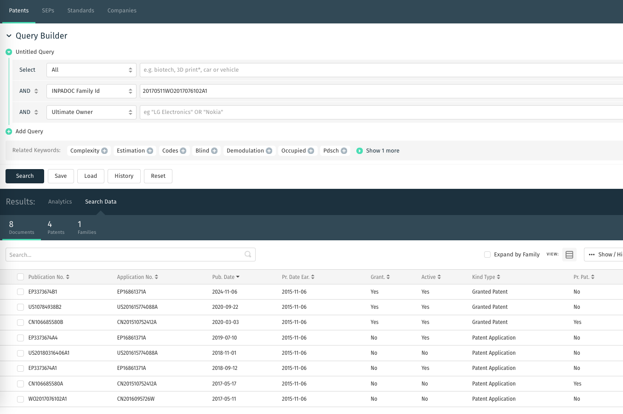This screenshot has width=623, height=414.
Task: Sort by Active column arrows
Action: point(439,277)
